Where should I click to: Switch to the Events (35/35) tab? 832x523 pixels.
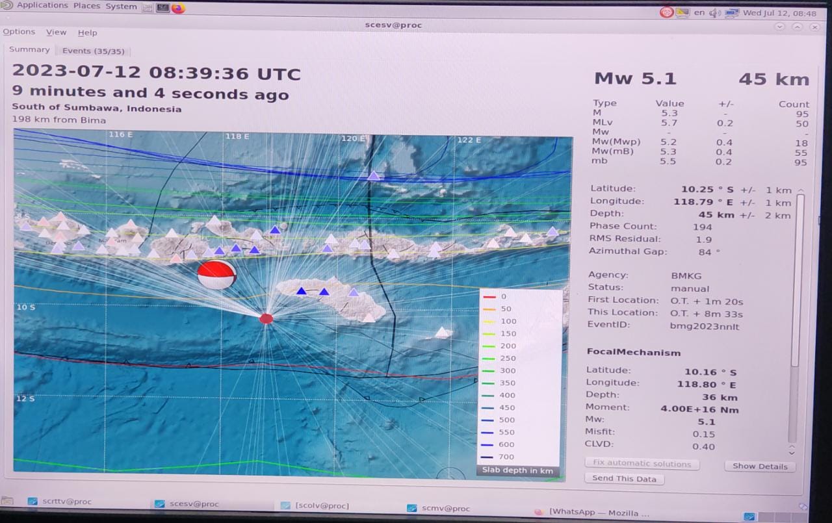93,51
